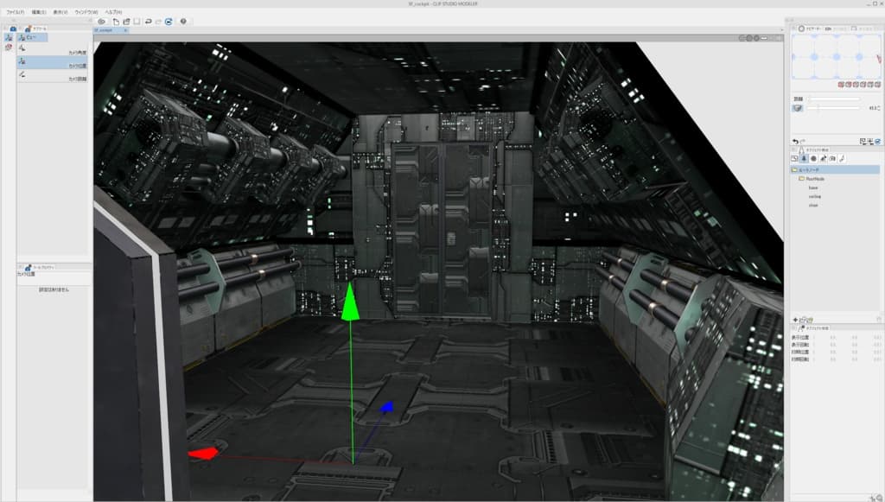Viewport: 885px width, 502px height.
Task: Click the open file toolbar icon
Action: point(126,22)
